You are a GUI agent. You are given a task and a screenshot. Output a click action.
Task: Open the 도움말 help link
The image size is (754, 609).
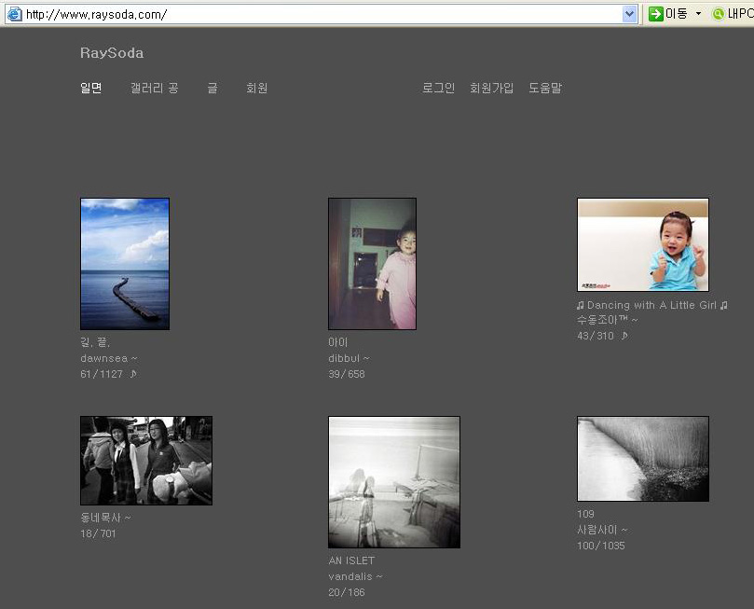545,88
